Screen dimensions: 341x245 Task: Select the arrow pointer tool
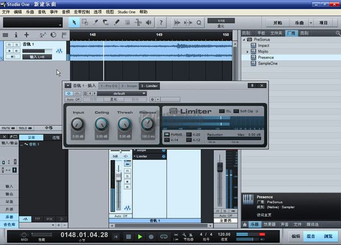74,23
